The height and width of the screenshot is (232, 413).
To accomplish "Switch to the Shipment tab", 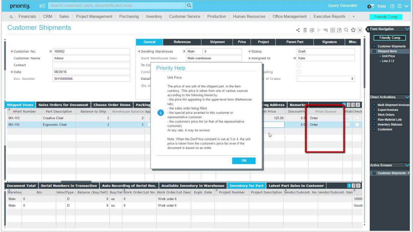I will [217, 42].
